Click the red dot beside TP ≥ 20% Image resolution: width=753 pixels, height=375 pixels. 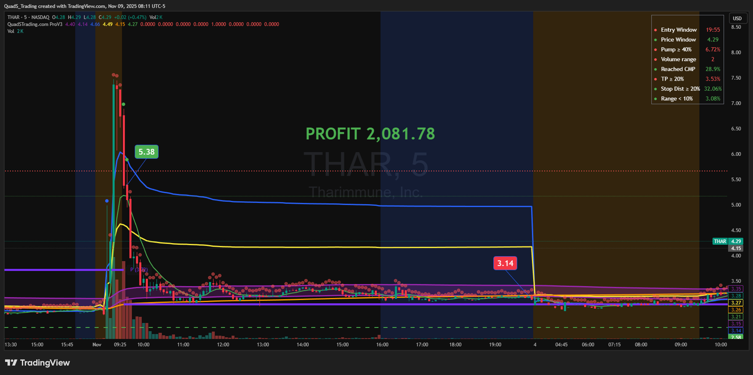(x=655, y=79)
